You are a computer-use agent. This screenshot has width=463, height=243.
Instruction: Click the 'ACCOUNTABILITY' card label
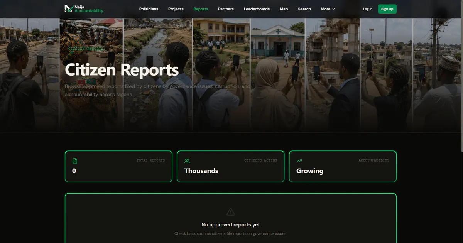373,160
